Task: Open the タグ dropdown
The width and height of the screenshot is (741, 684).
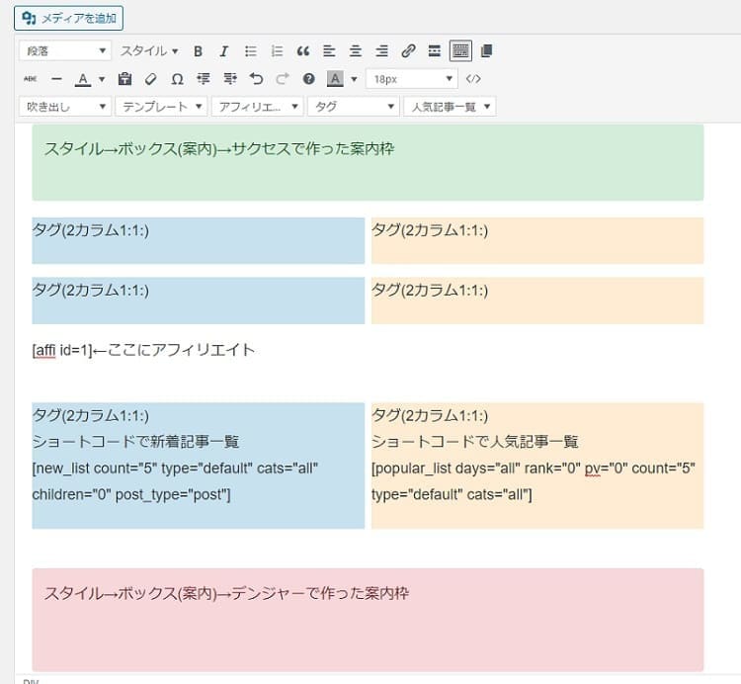Action: (354, 107)
